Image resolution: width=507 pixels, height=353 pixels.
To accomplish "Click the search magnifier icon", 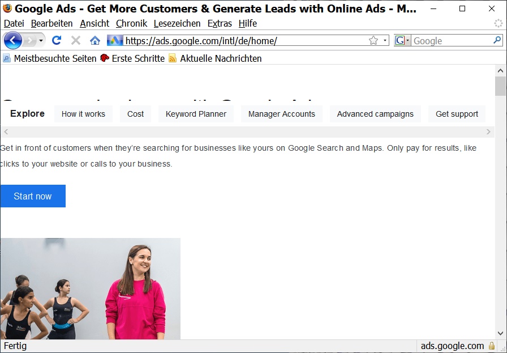I will click(x=497, y=40).
